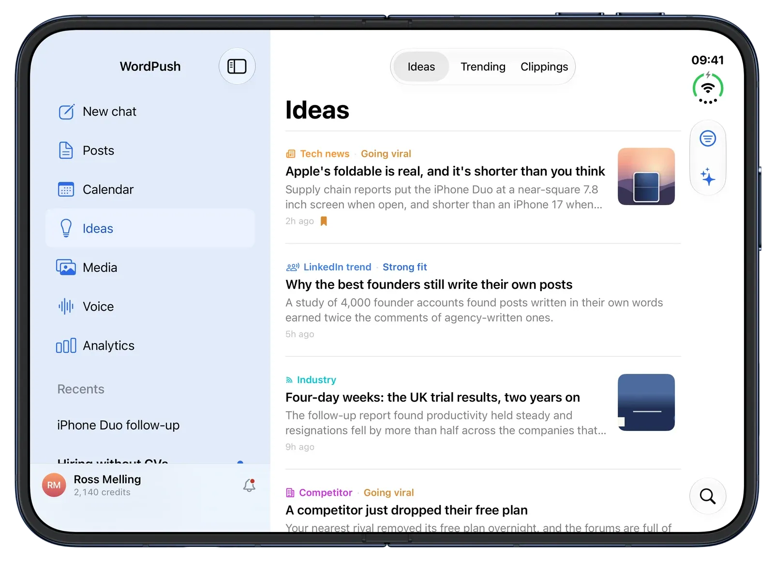774x562 pixels.
Task: Click the Strong fit tag
Action: click(x=405, y=267)
